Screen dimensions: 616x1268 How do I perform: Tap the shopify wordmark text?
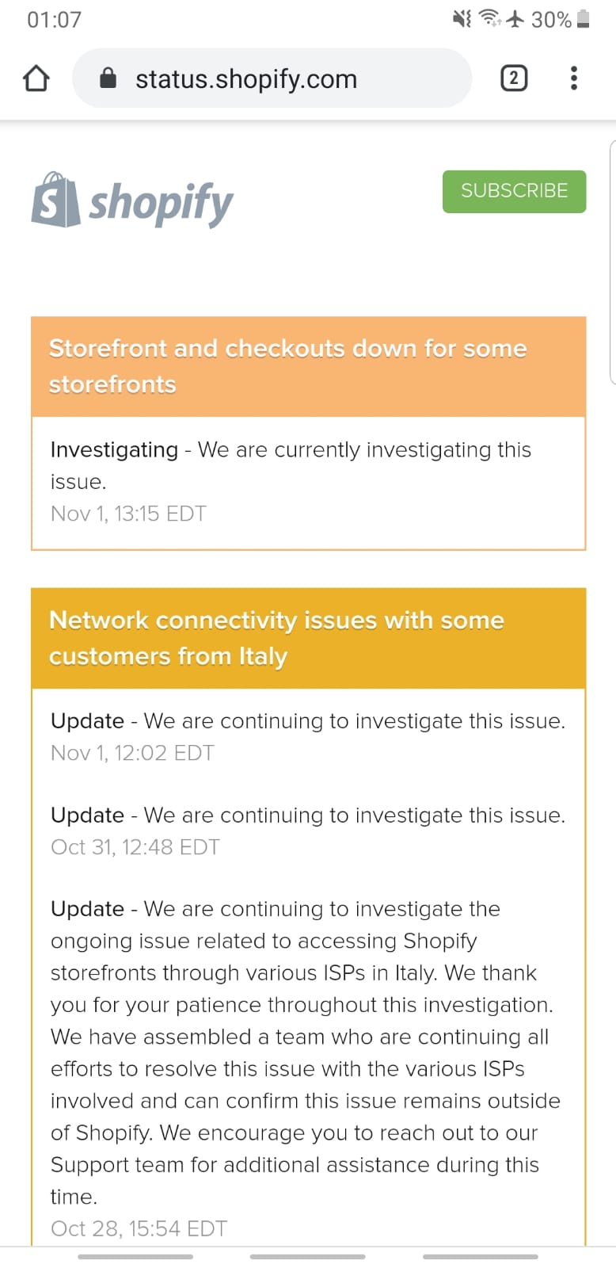161,204
